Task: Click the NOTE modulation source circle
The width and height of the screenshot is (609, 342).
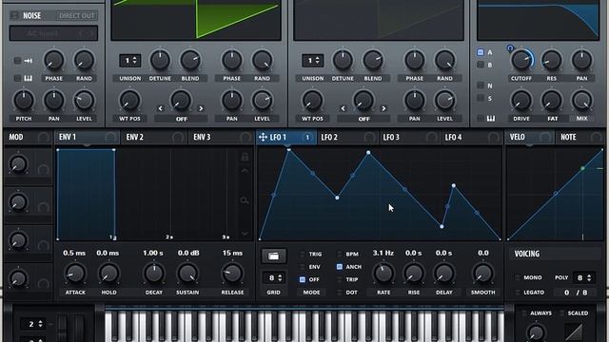Action: 596,137
